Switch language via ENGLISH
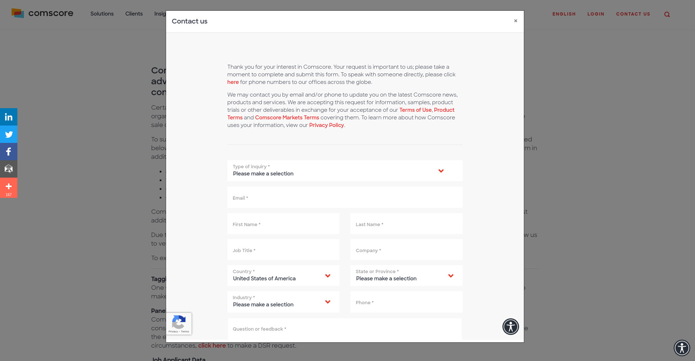This screenshot has height=361, width=695. click(564, 14)
